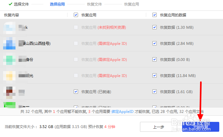Toggle the 恢复应用的数据 header checkbox
This screenshot has width=223, height=137.
coord(155,15)
